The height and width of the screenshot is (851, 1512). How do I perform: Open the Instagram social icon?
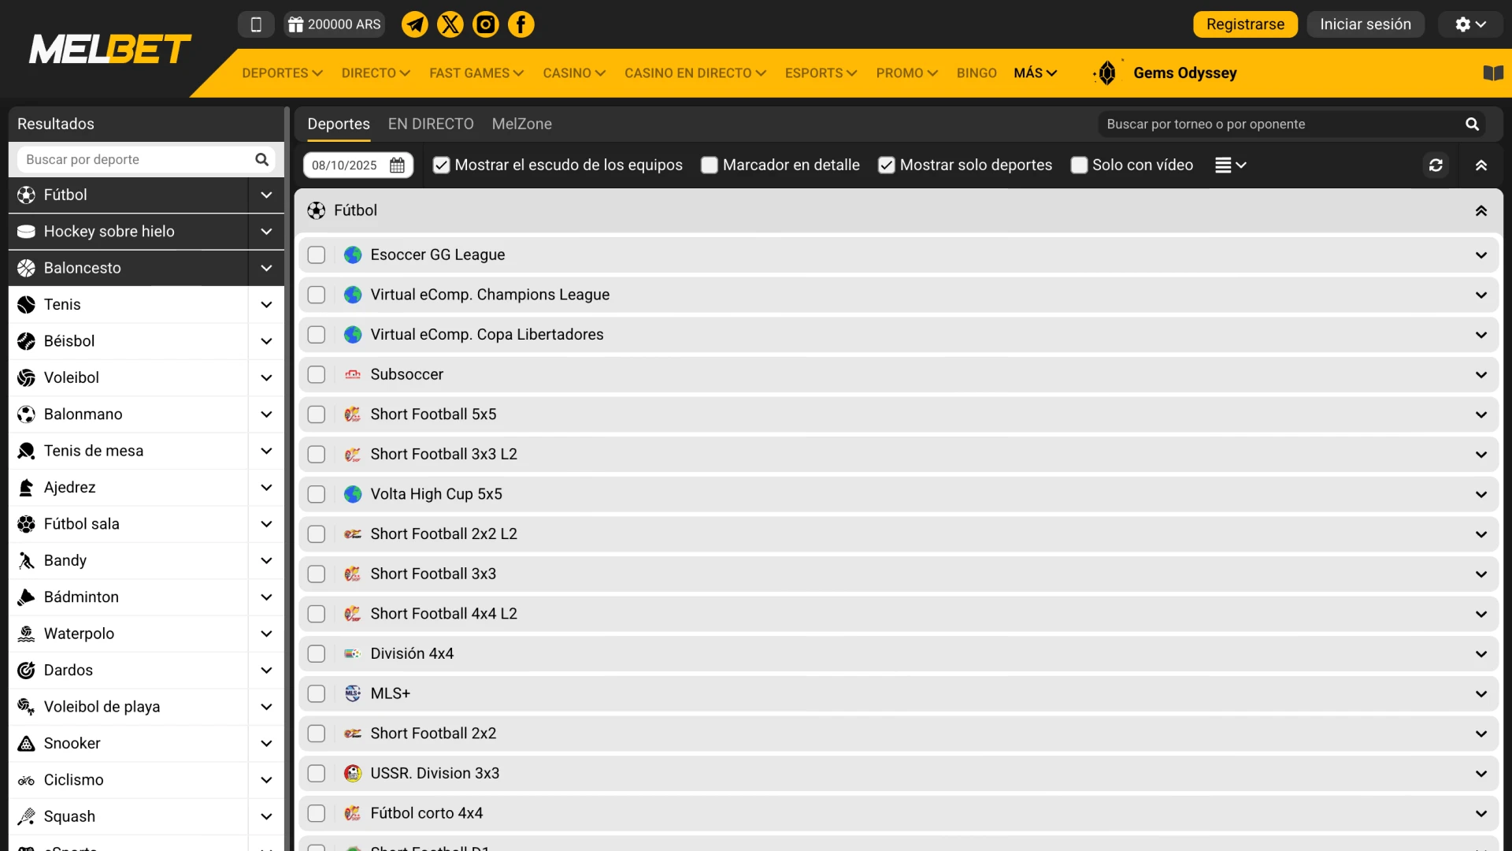tap(485, 24)
